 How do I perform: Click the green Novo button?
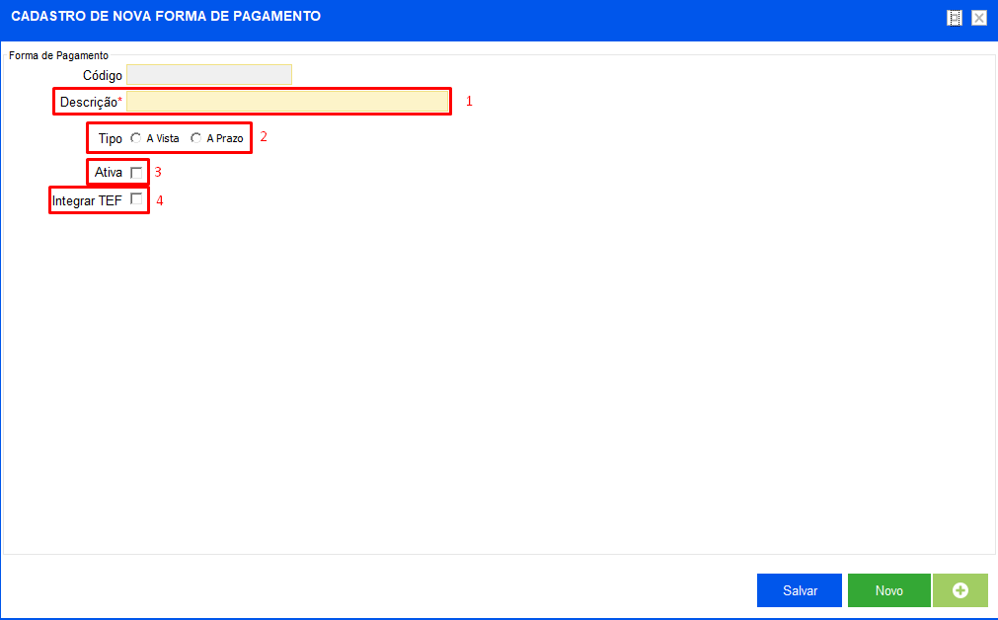click(x=889, y=590)
